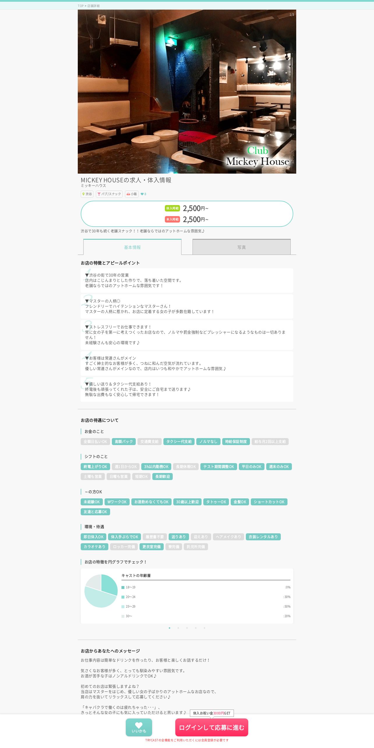Click the ショートカットOK tag
374x748 pixels.
coord(269,502)
